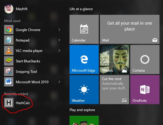Image resolution: width=163 pixels, height=125 pixels.
Task: Open the Microsoft Edge tile
Action: tap(84, 59)
